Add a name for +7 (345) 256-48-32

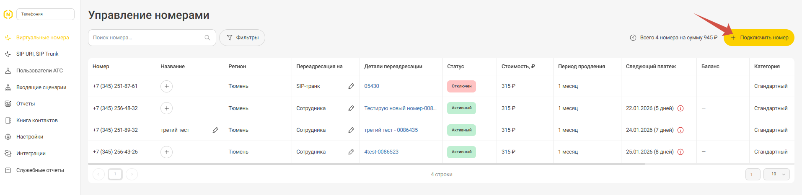click(167, 108)
